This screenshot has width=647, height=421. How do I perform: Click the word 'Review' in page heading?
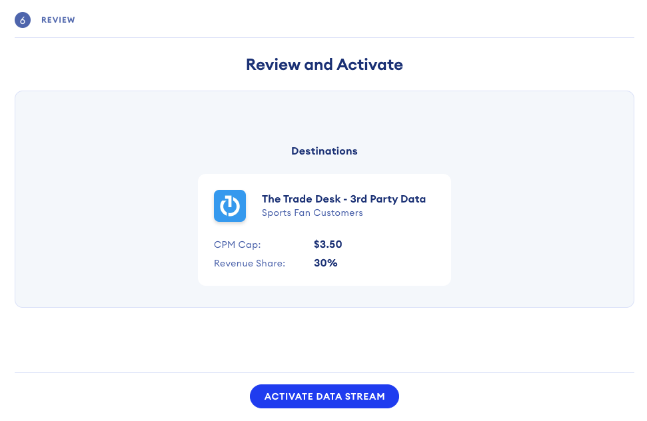[x=272, y=65]
